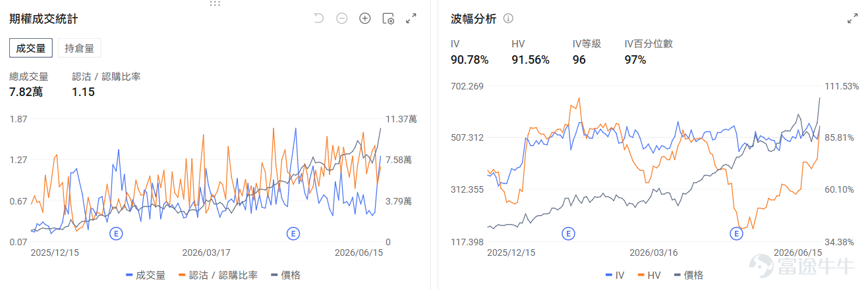Click the 1.87 ratio axis label
Image resolution: width=868 pixels, height=290 pixels.
pyautogui.click(x=18, y=119)
